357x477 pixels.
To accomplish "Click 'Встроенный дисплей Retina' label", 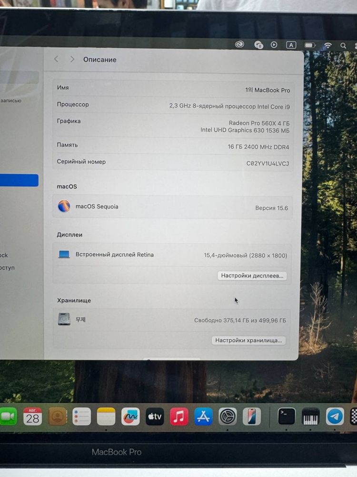I will tap(114, 255).
